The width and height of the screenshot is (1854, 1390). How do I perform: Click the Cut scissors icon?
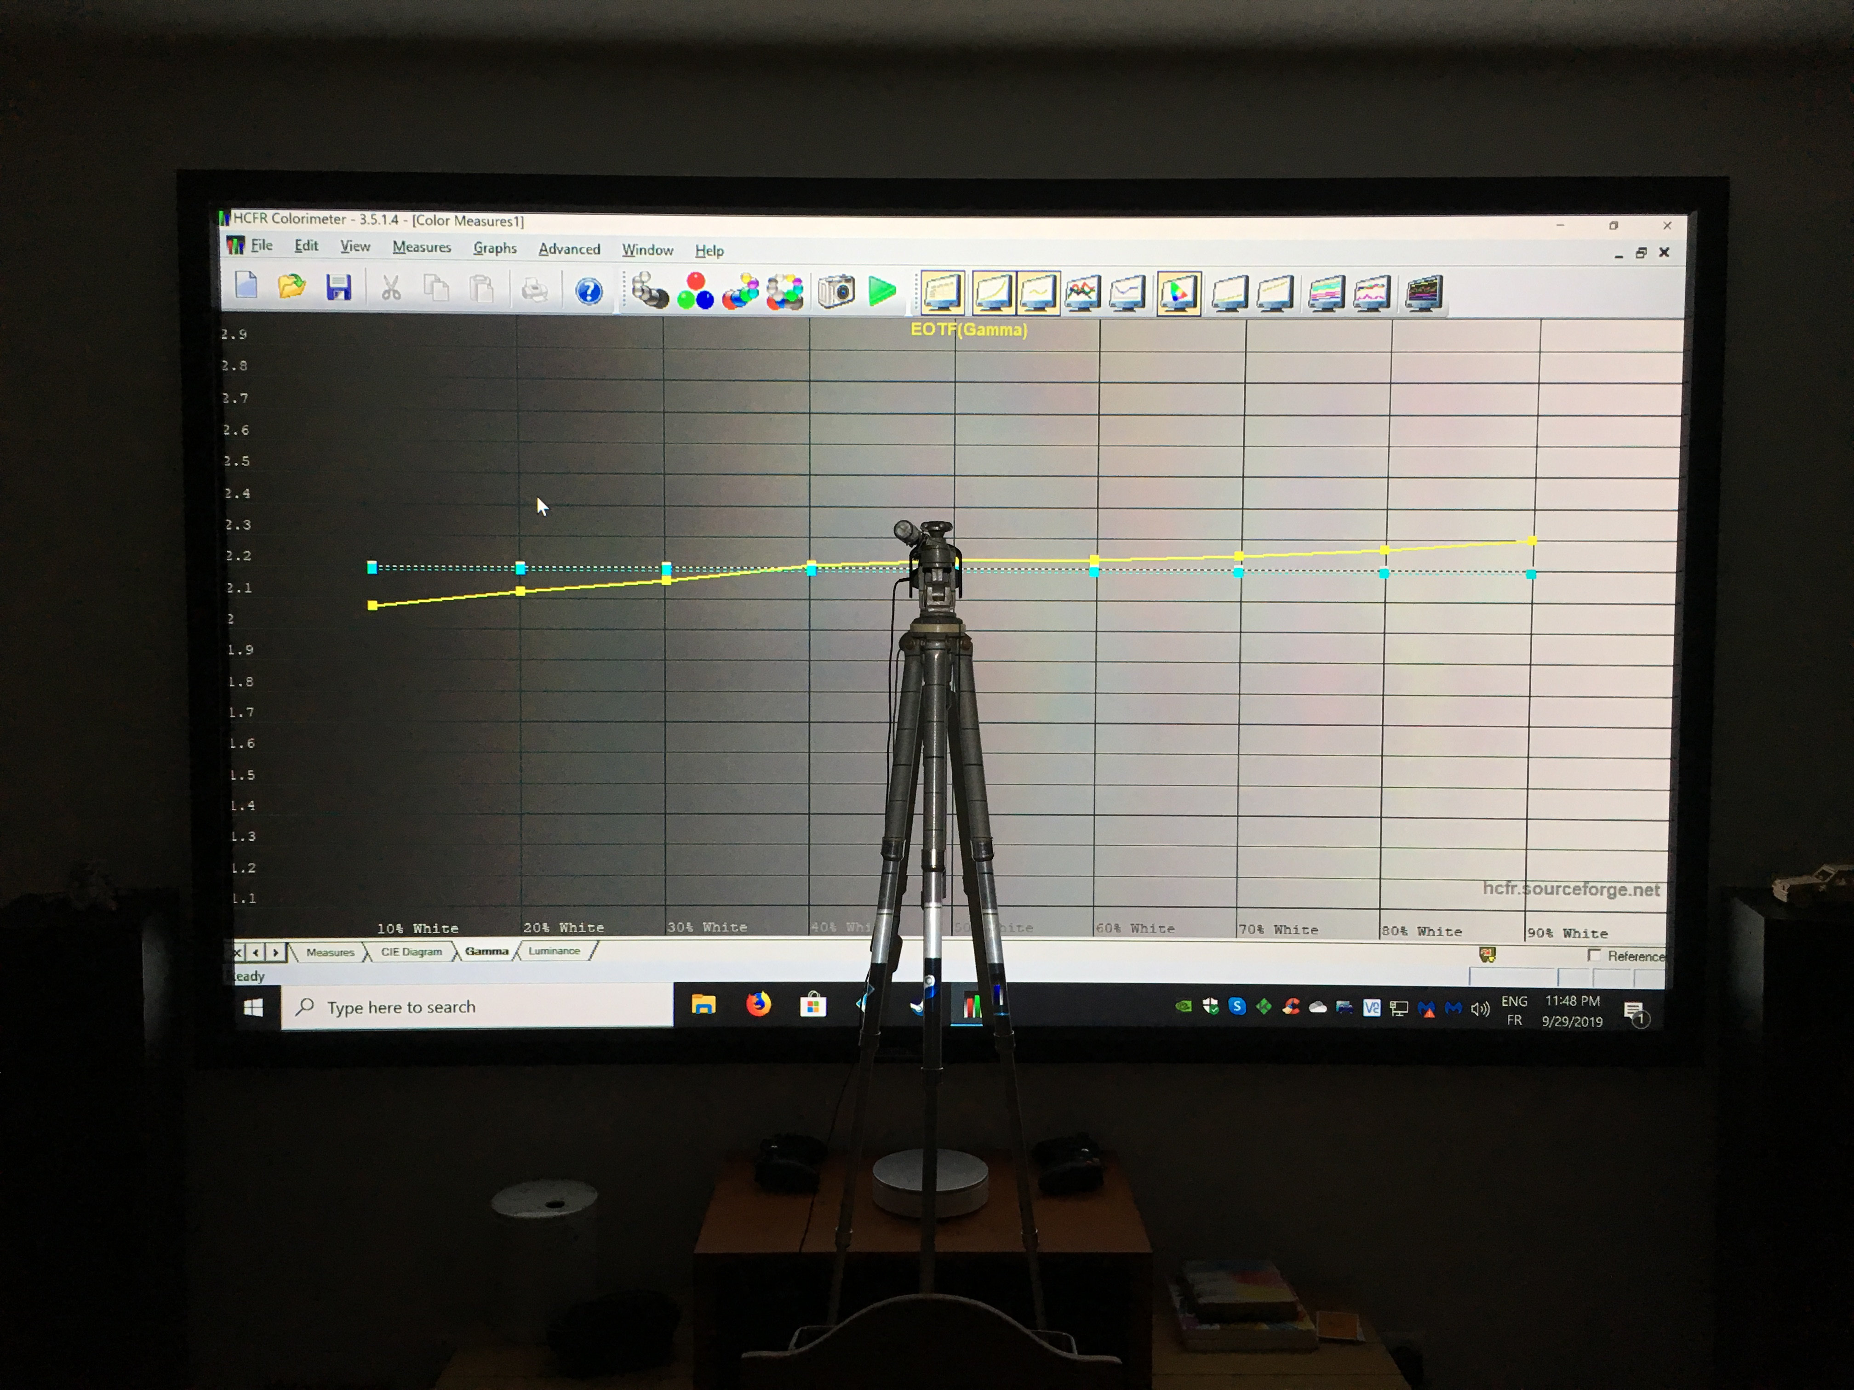390,288
